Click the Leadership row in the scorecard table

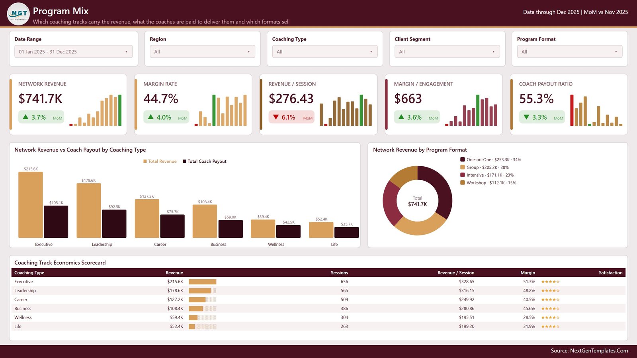click(318, 291)
